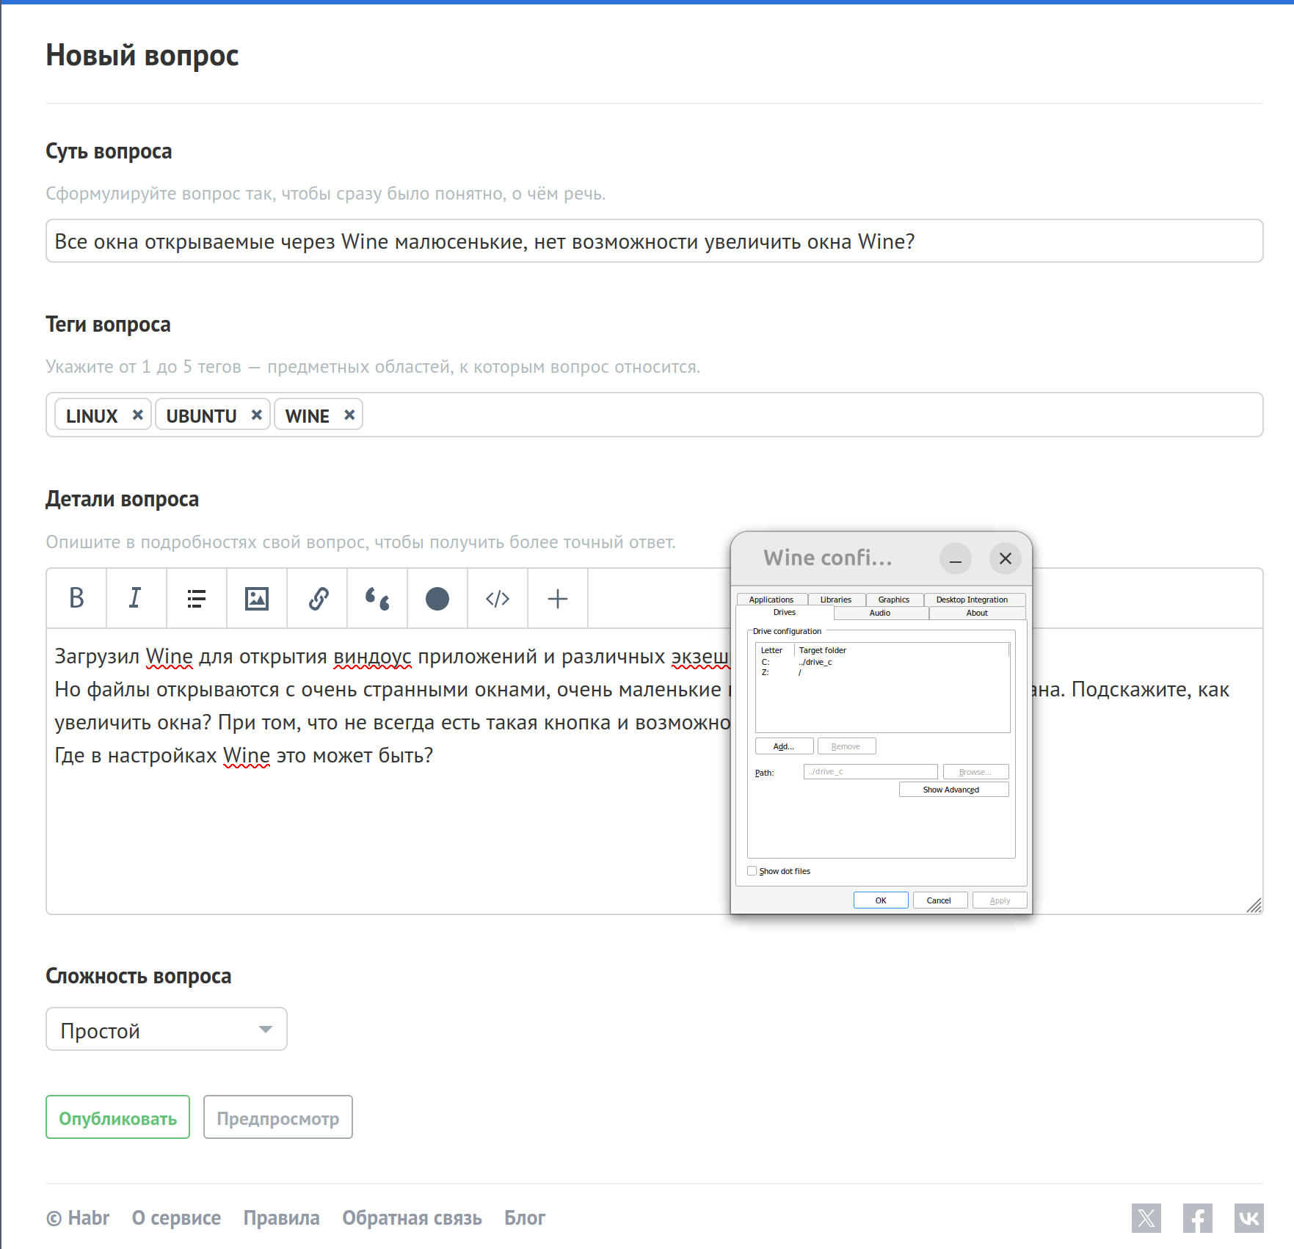Insert a list via toolbar icon
The height and width of the screenshot is (1249, 1294).
(196, 598)
